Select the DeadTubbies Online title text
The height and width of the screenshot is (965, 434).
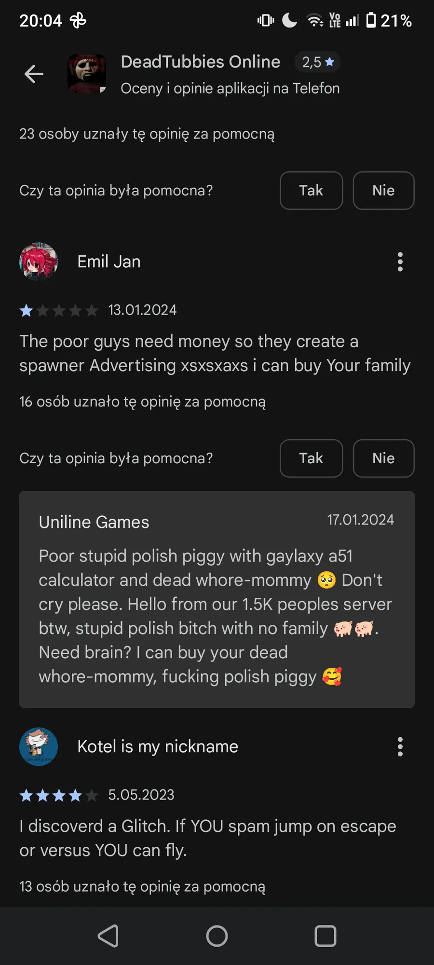[x=200, y=62]
